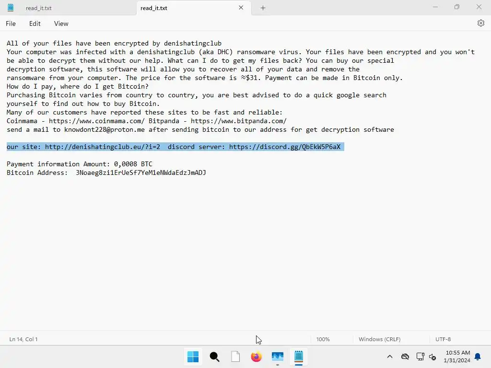Click 'Payment information Amount: 0,0008 BTC' line

coord(80,164)
